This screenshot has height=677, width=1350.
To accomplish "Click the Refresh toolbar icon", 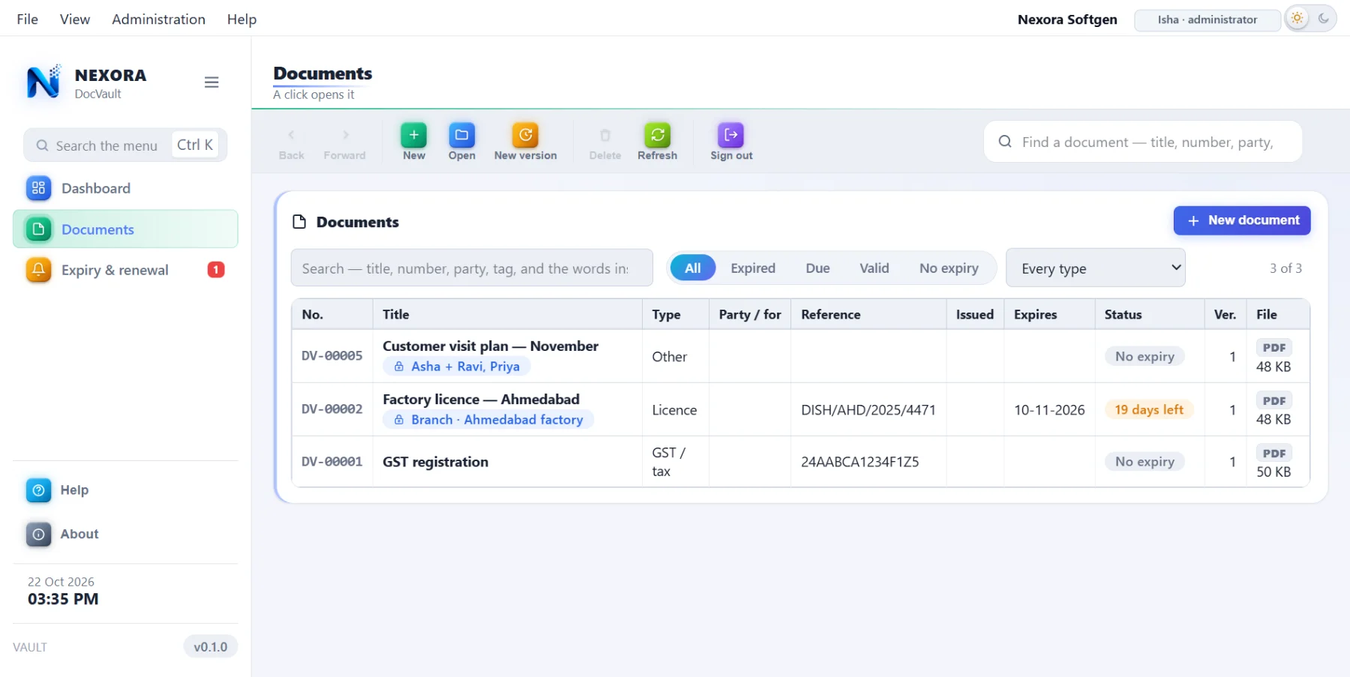I will [x=657, y=135].
